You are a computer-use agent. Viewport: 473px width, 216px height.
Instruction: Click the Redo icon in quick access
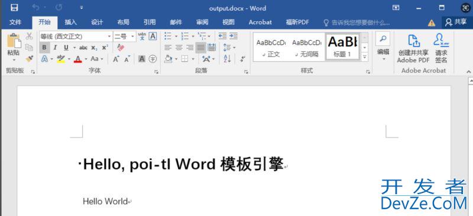tap(59, 7)
